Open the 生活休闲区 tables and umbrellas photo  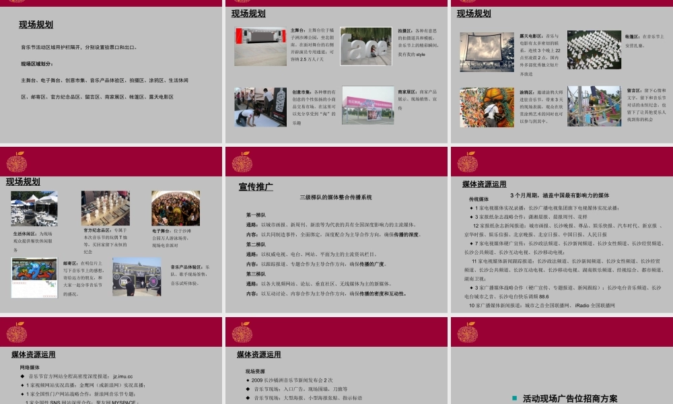click(x=34, y=209)
